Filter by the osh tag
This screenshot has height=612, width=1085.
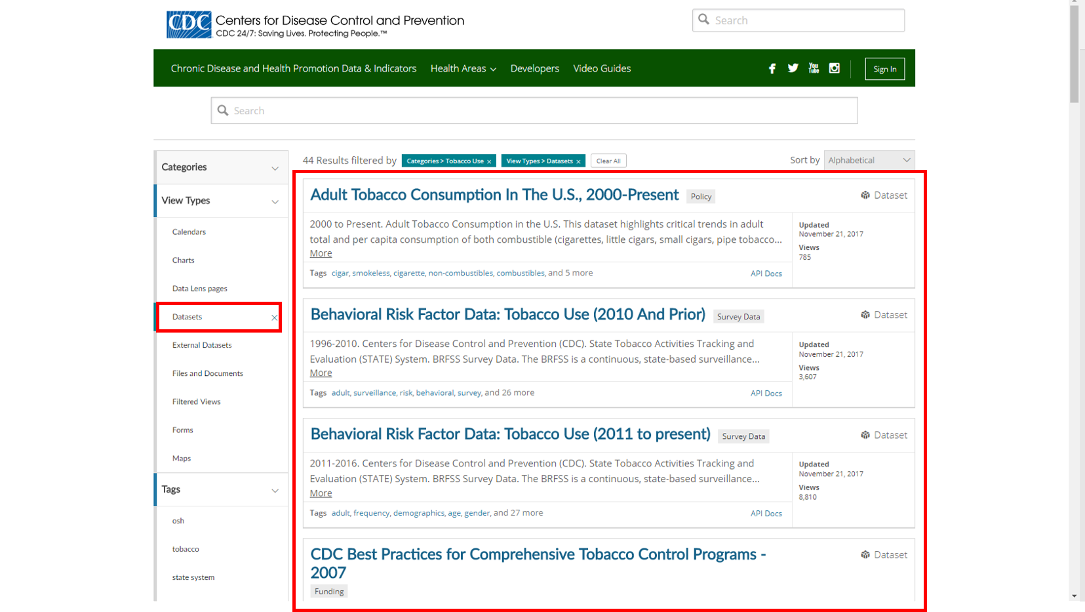pyautogui.click(x=178, y=521)
